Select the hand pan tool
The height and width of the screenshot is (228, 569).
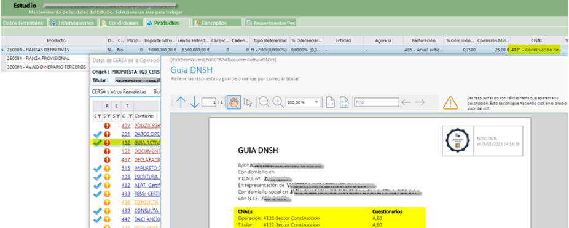coord(233,102)
